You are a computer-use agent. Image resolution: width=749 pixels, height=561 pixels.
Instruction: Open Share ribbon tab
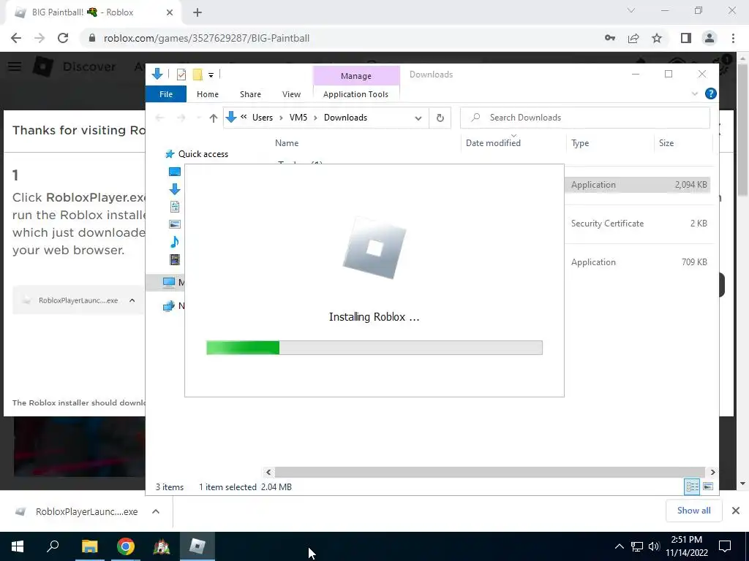(250, 94)
